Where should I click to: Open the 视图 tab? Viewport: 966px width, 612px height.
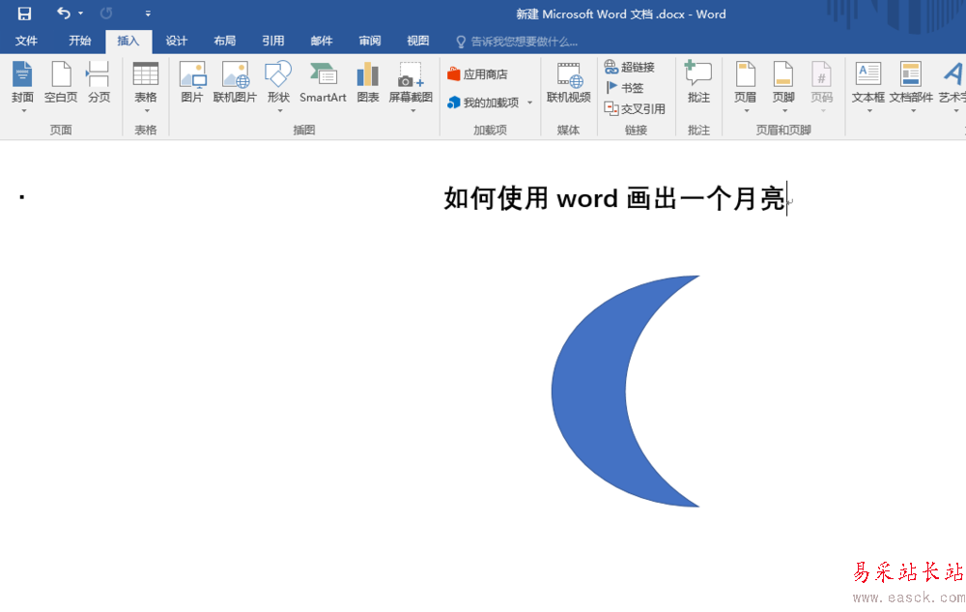[417, 41]
